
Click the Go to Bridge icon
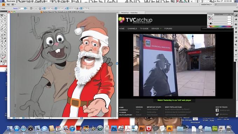pos(8,5)
